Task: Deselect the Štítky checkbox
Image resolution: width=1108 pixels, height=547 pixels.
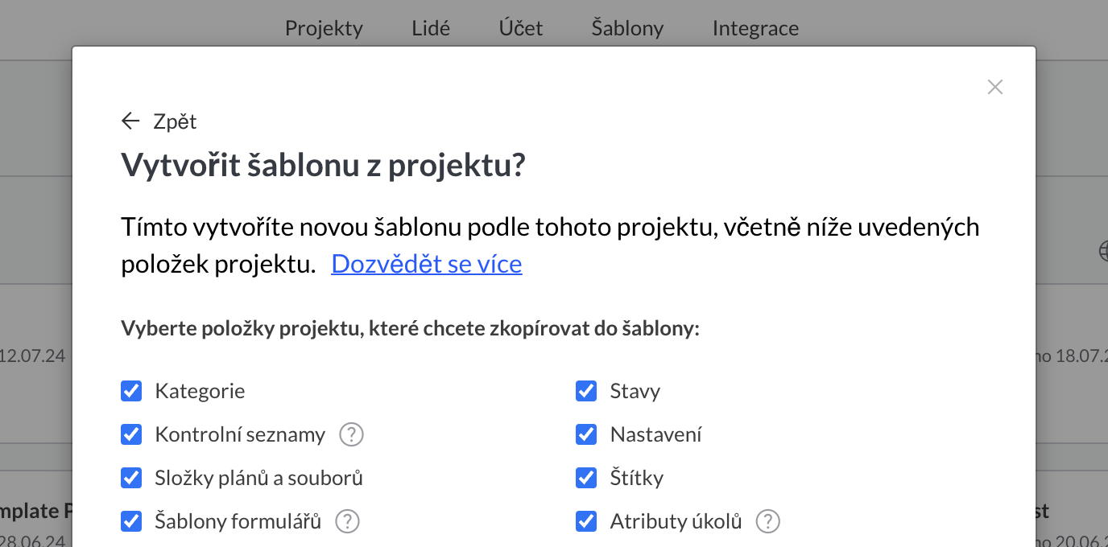Action: click(x=586, y=479)
